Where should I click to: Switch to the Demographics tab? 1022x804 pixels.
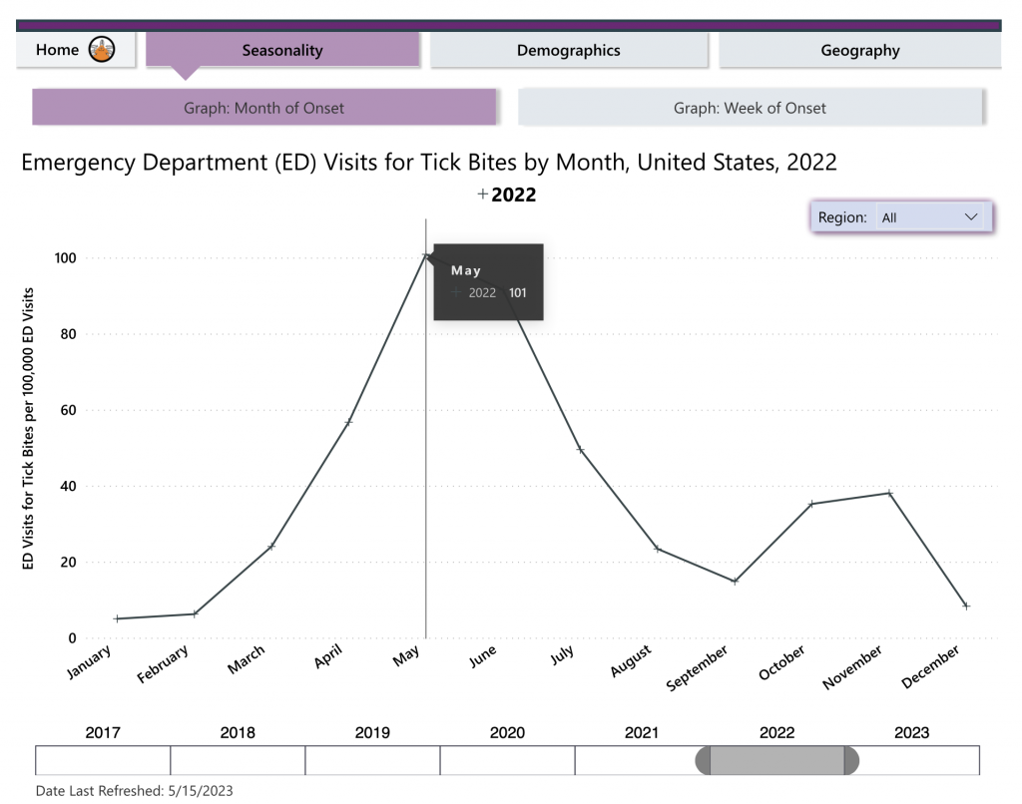(568, 50)
